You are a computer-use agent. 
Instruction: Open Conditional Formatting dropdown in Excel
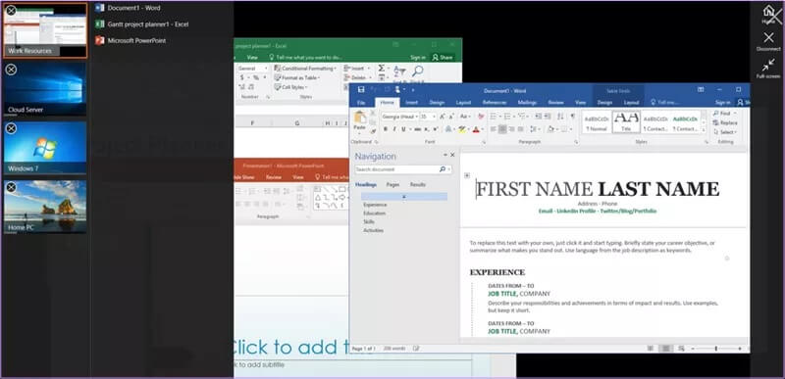pyautogui.click(x=304, y=69)
